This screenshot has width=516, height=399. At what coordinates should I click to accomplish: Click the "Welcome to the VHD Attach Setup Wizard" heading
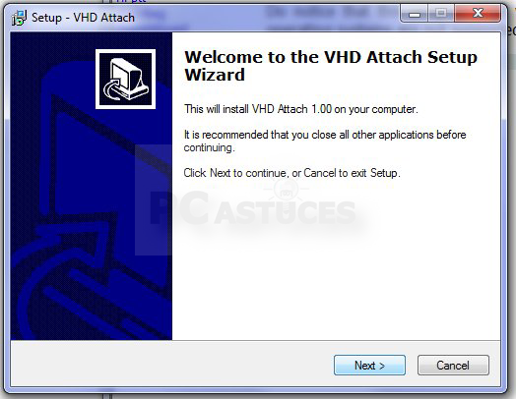(331, 66)
